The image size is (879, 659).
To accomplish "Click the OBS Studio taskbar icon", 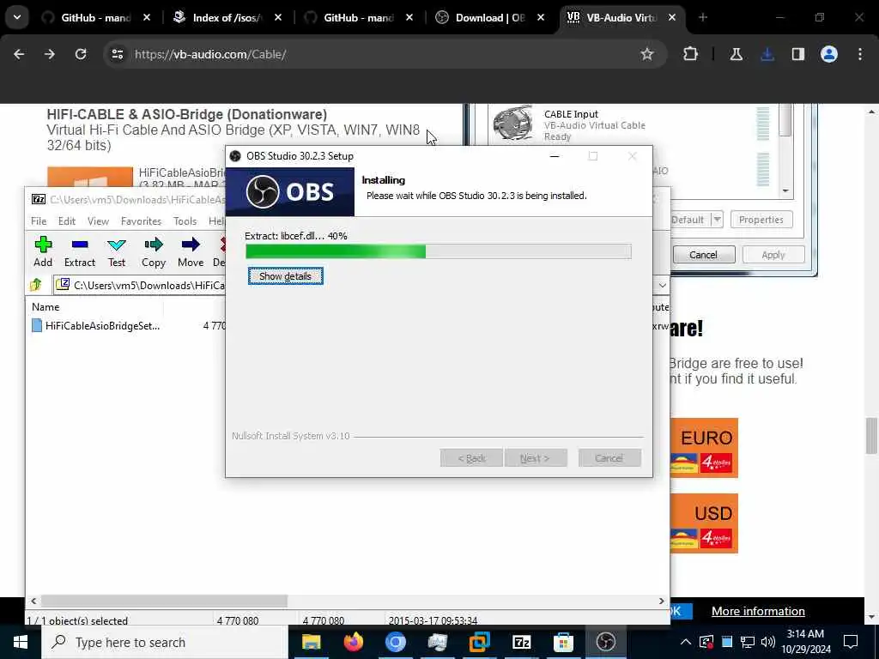I will tap(605, 642).
